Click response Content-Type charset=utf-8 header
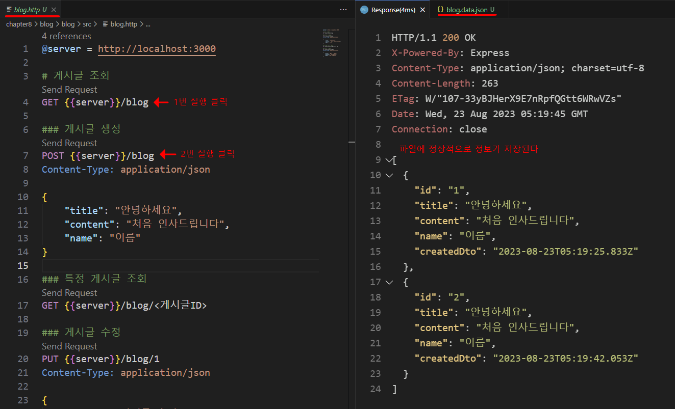Viewport: 675px width, 409px height. click(x=518, y=68)
